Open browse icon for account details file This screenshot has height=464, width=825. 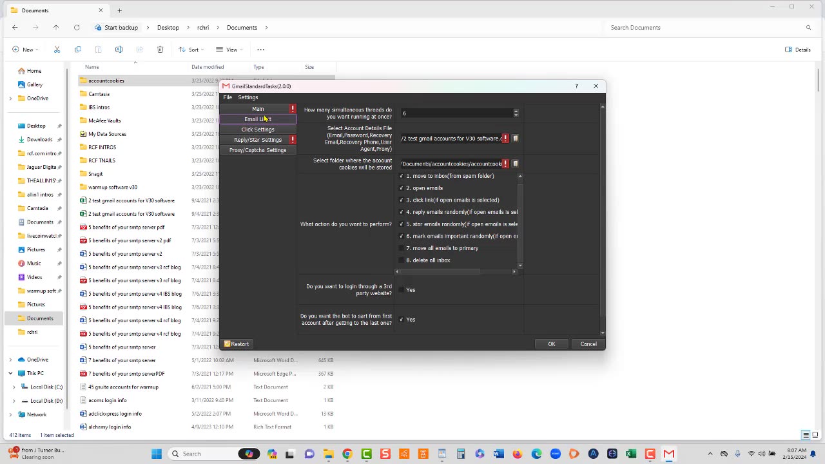(x=515, y=139)
